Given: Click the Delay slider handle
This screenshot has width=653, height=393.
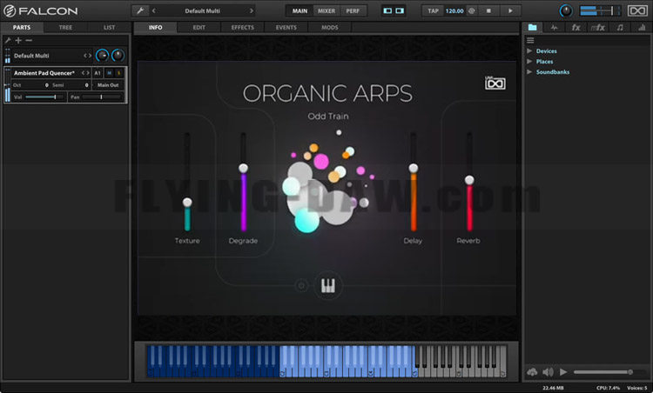Looking at the screenshot, I should click(x=413, y=168).
